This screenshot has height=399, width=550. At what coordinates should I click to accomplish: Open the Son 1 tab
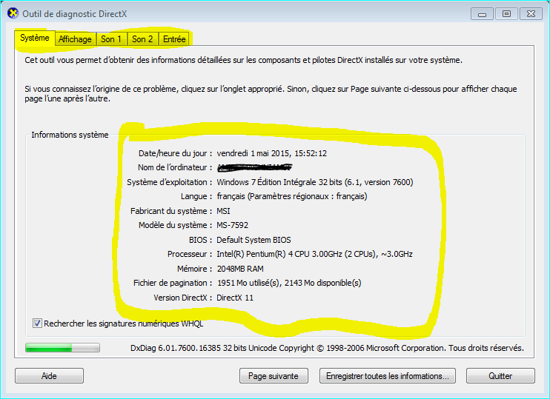(x=111, y=39)
